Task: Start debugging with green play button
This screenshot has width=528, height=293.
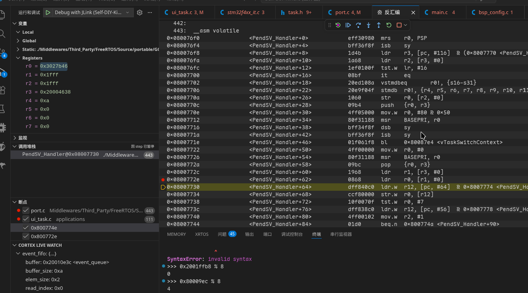Action: (x=48, y=13)
